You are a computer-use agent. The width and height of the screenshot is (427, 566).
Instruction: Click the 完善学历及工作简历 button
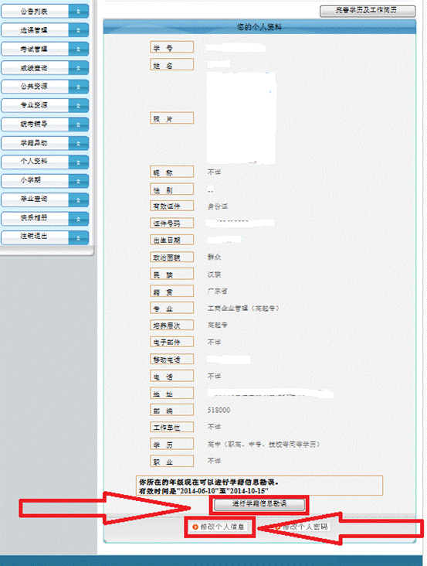pos(368,11)
